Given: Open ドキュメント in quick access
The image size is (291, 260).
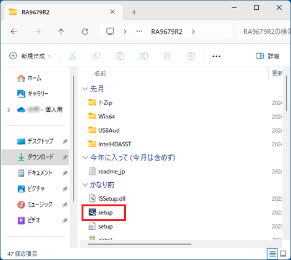Looking at the screenshot, I should [x=35, y=173].
